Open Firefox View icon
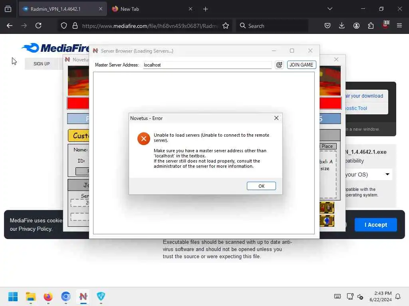409x306 pixels. (x=8, y=9)
